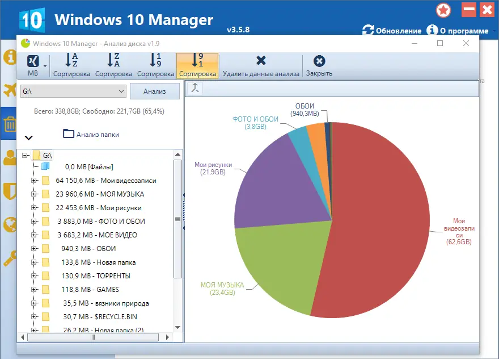Expand the МОЕ ВИДЕО folder node
The image size is (499, 359).
click(33, 235)
